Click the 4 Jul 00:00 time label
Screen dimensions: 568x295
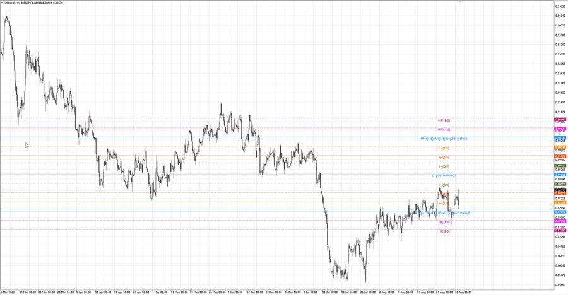pyautogui.click(x=310, y=292)
